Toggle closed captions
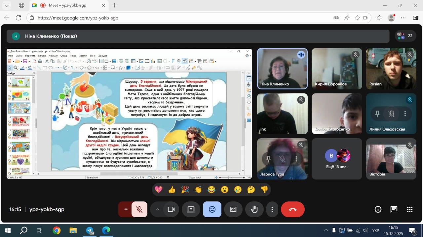 pyautogui.click(x=233, y=209)
